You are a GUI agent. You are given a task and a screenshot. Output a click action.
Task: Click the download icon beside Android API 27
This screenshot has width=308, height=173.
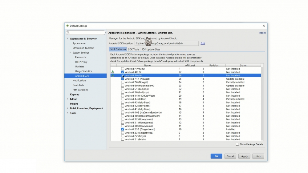coord(113,72)
